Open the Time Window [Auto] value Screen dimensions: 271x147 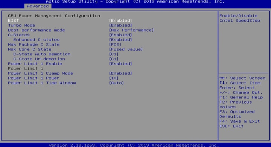(x=116, y=83)
